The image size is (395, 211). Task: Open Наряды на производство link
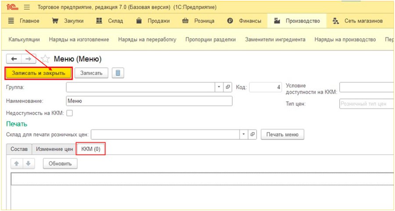tap(345, 39)
